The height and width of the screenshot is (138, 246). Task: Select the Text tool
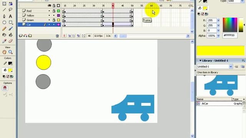(10, 16)
